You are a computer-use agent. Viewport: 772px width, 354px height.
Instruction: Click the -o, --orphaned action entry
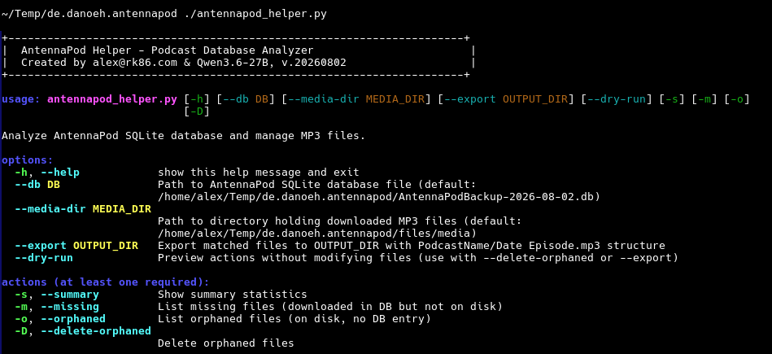pos(60,318)
